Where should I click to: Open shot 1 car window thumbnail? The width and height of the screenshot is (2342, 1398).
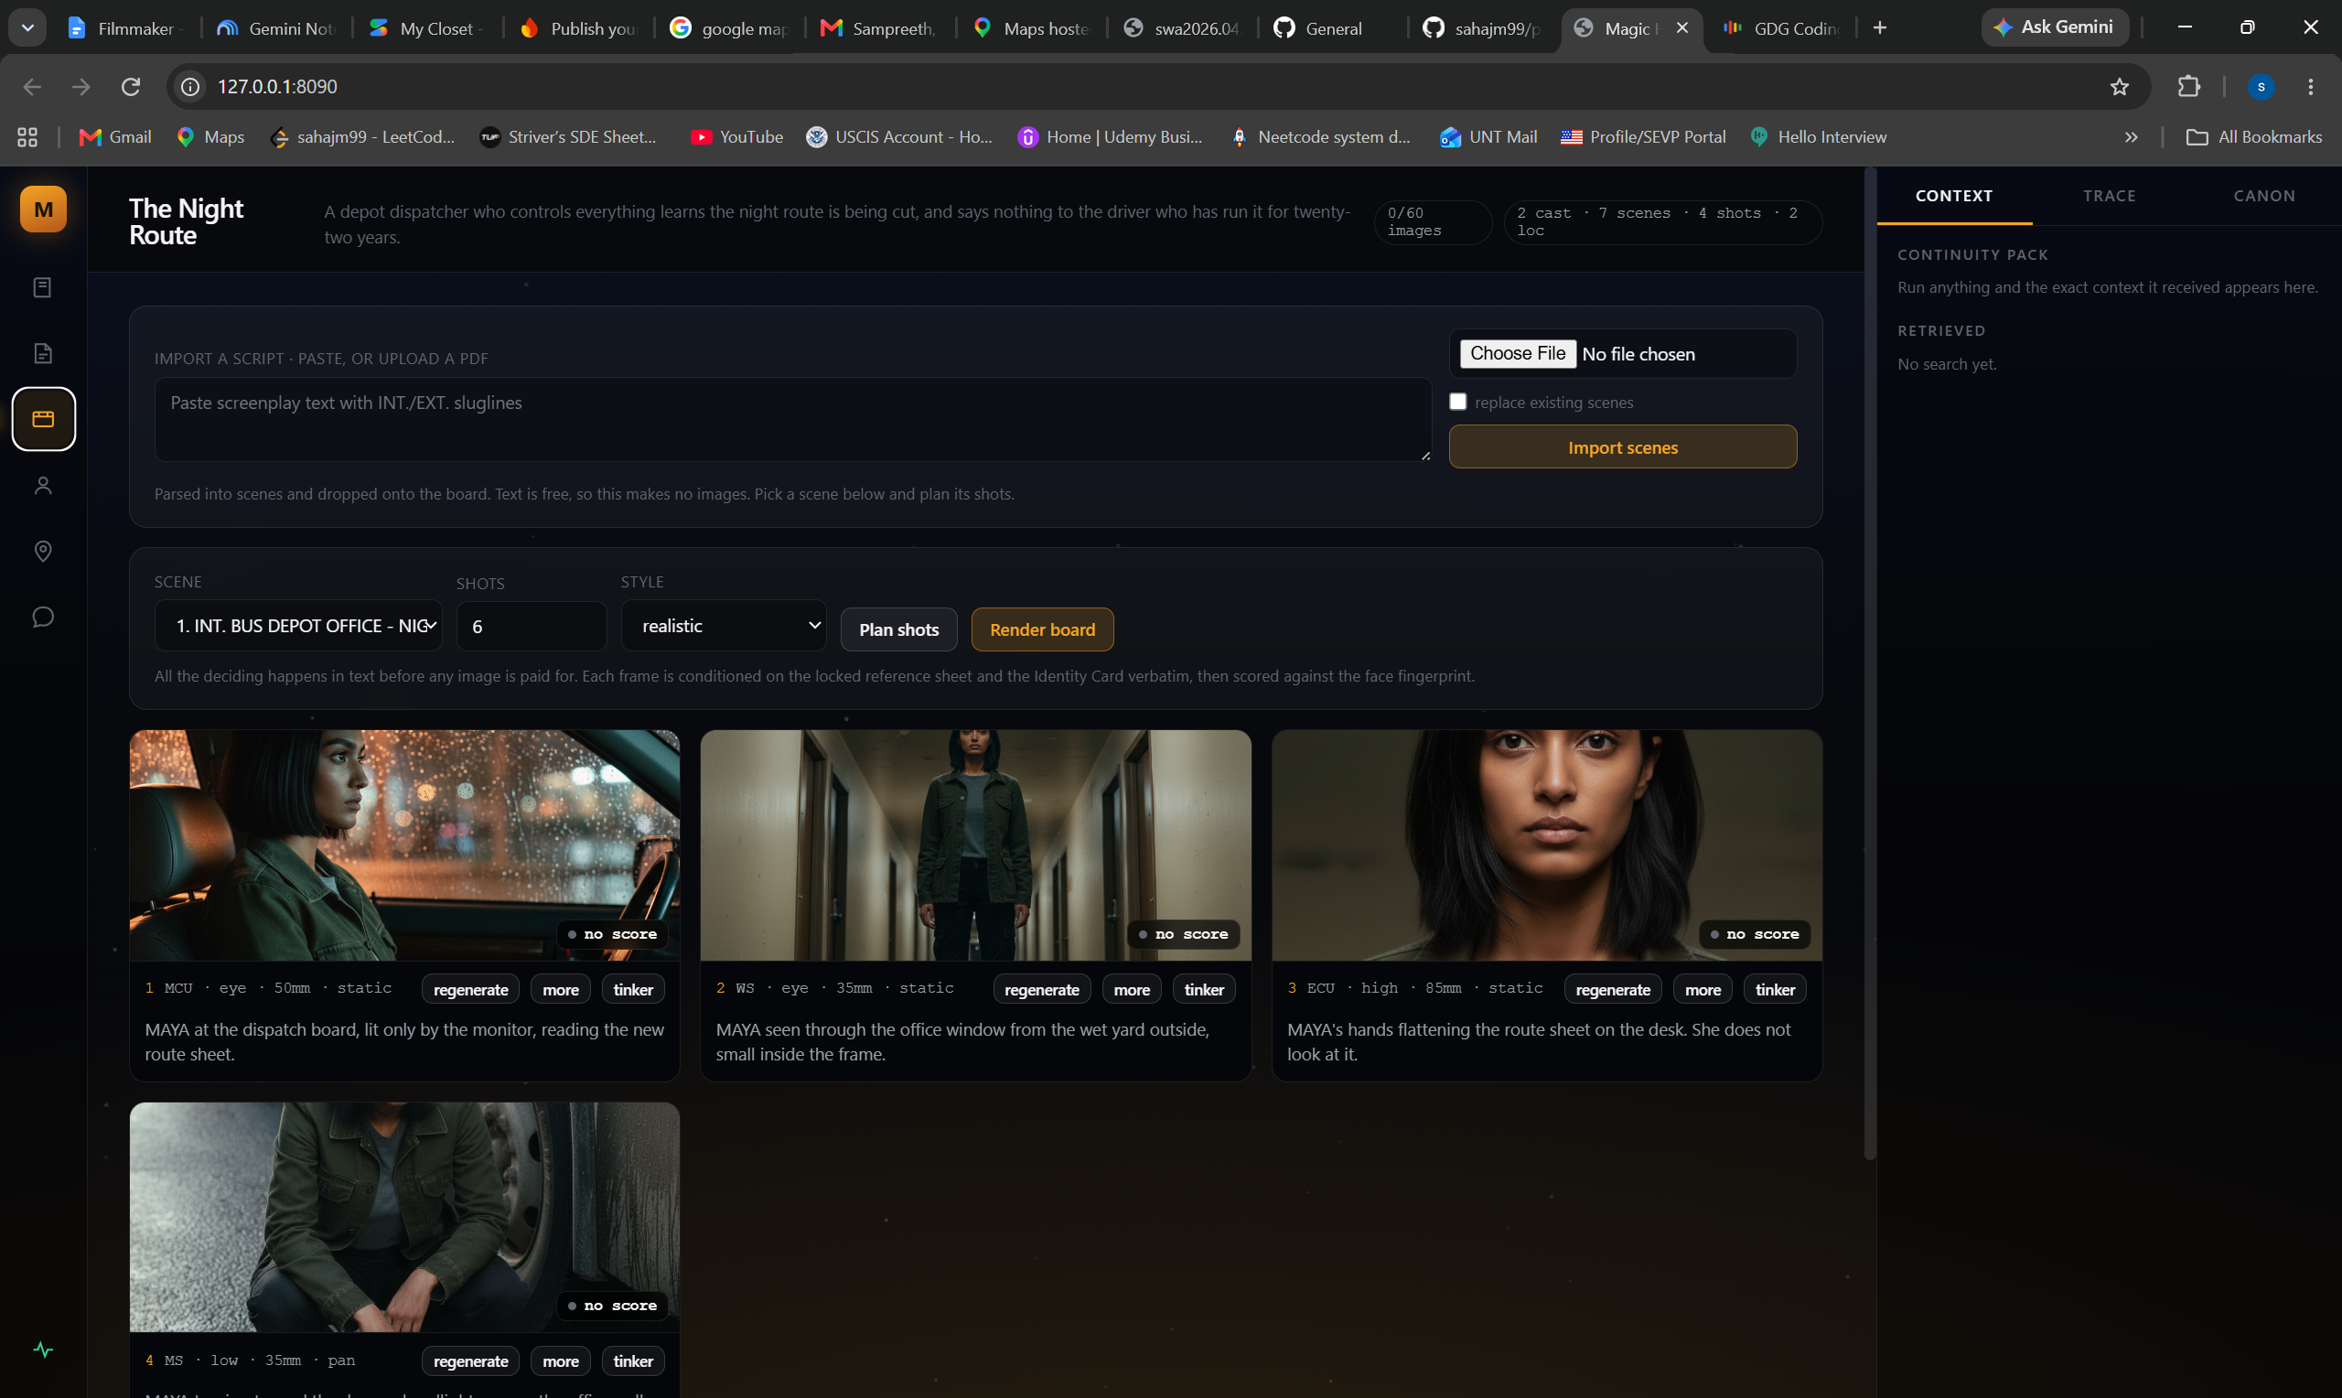coord(404,845)
